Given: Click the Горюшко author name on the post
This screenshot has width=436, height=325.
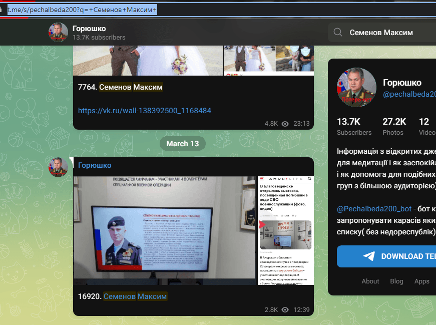Looking at the screenshot, I should 95,165.
